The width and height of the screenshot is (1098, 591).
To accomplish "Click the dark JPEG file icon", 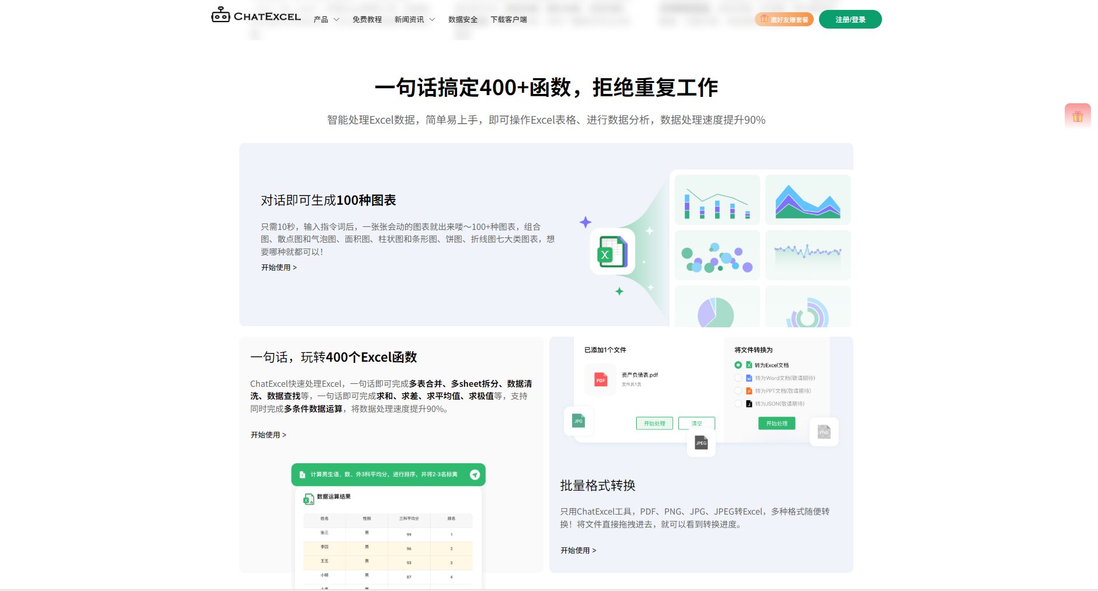I will point(701,443).
